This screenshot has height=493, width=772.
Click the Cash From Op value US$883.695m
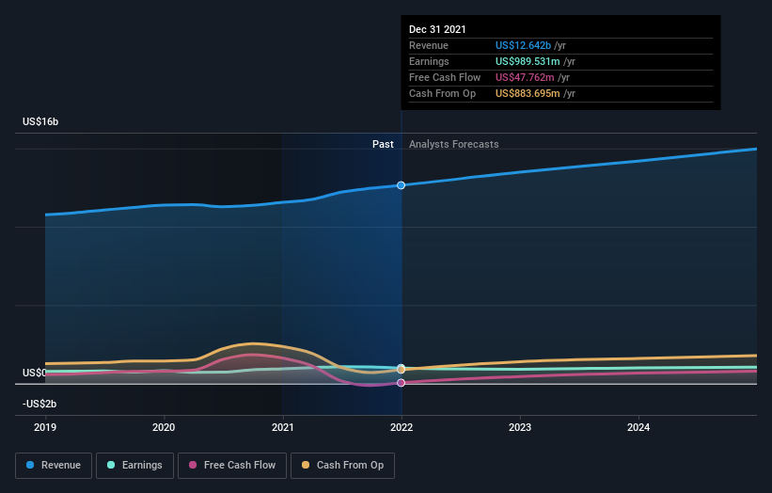(x=528, y=93)
